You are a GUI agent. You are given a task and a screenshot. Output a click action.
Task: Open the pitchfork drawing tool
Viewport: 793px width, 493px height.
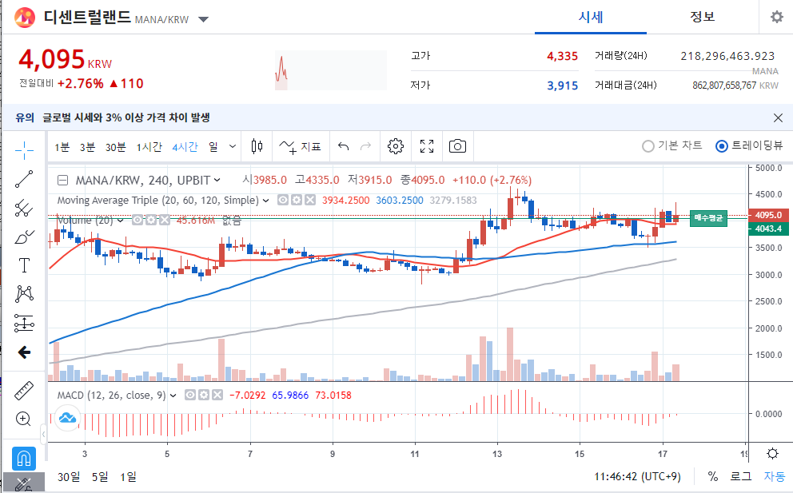[24, 208]
